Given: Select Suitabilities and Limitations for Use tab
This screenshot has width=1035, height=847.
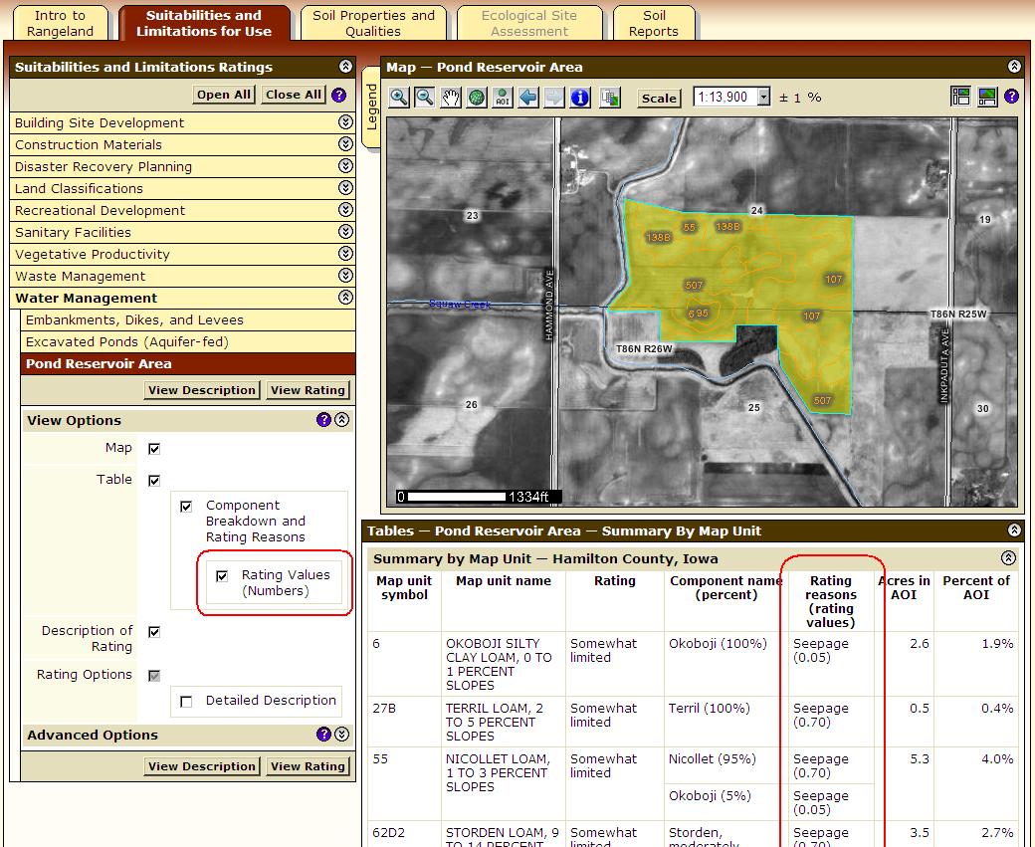Looking at the screenshot, I should pyautogui.click(x=204, y=23).
